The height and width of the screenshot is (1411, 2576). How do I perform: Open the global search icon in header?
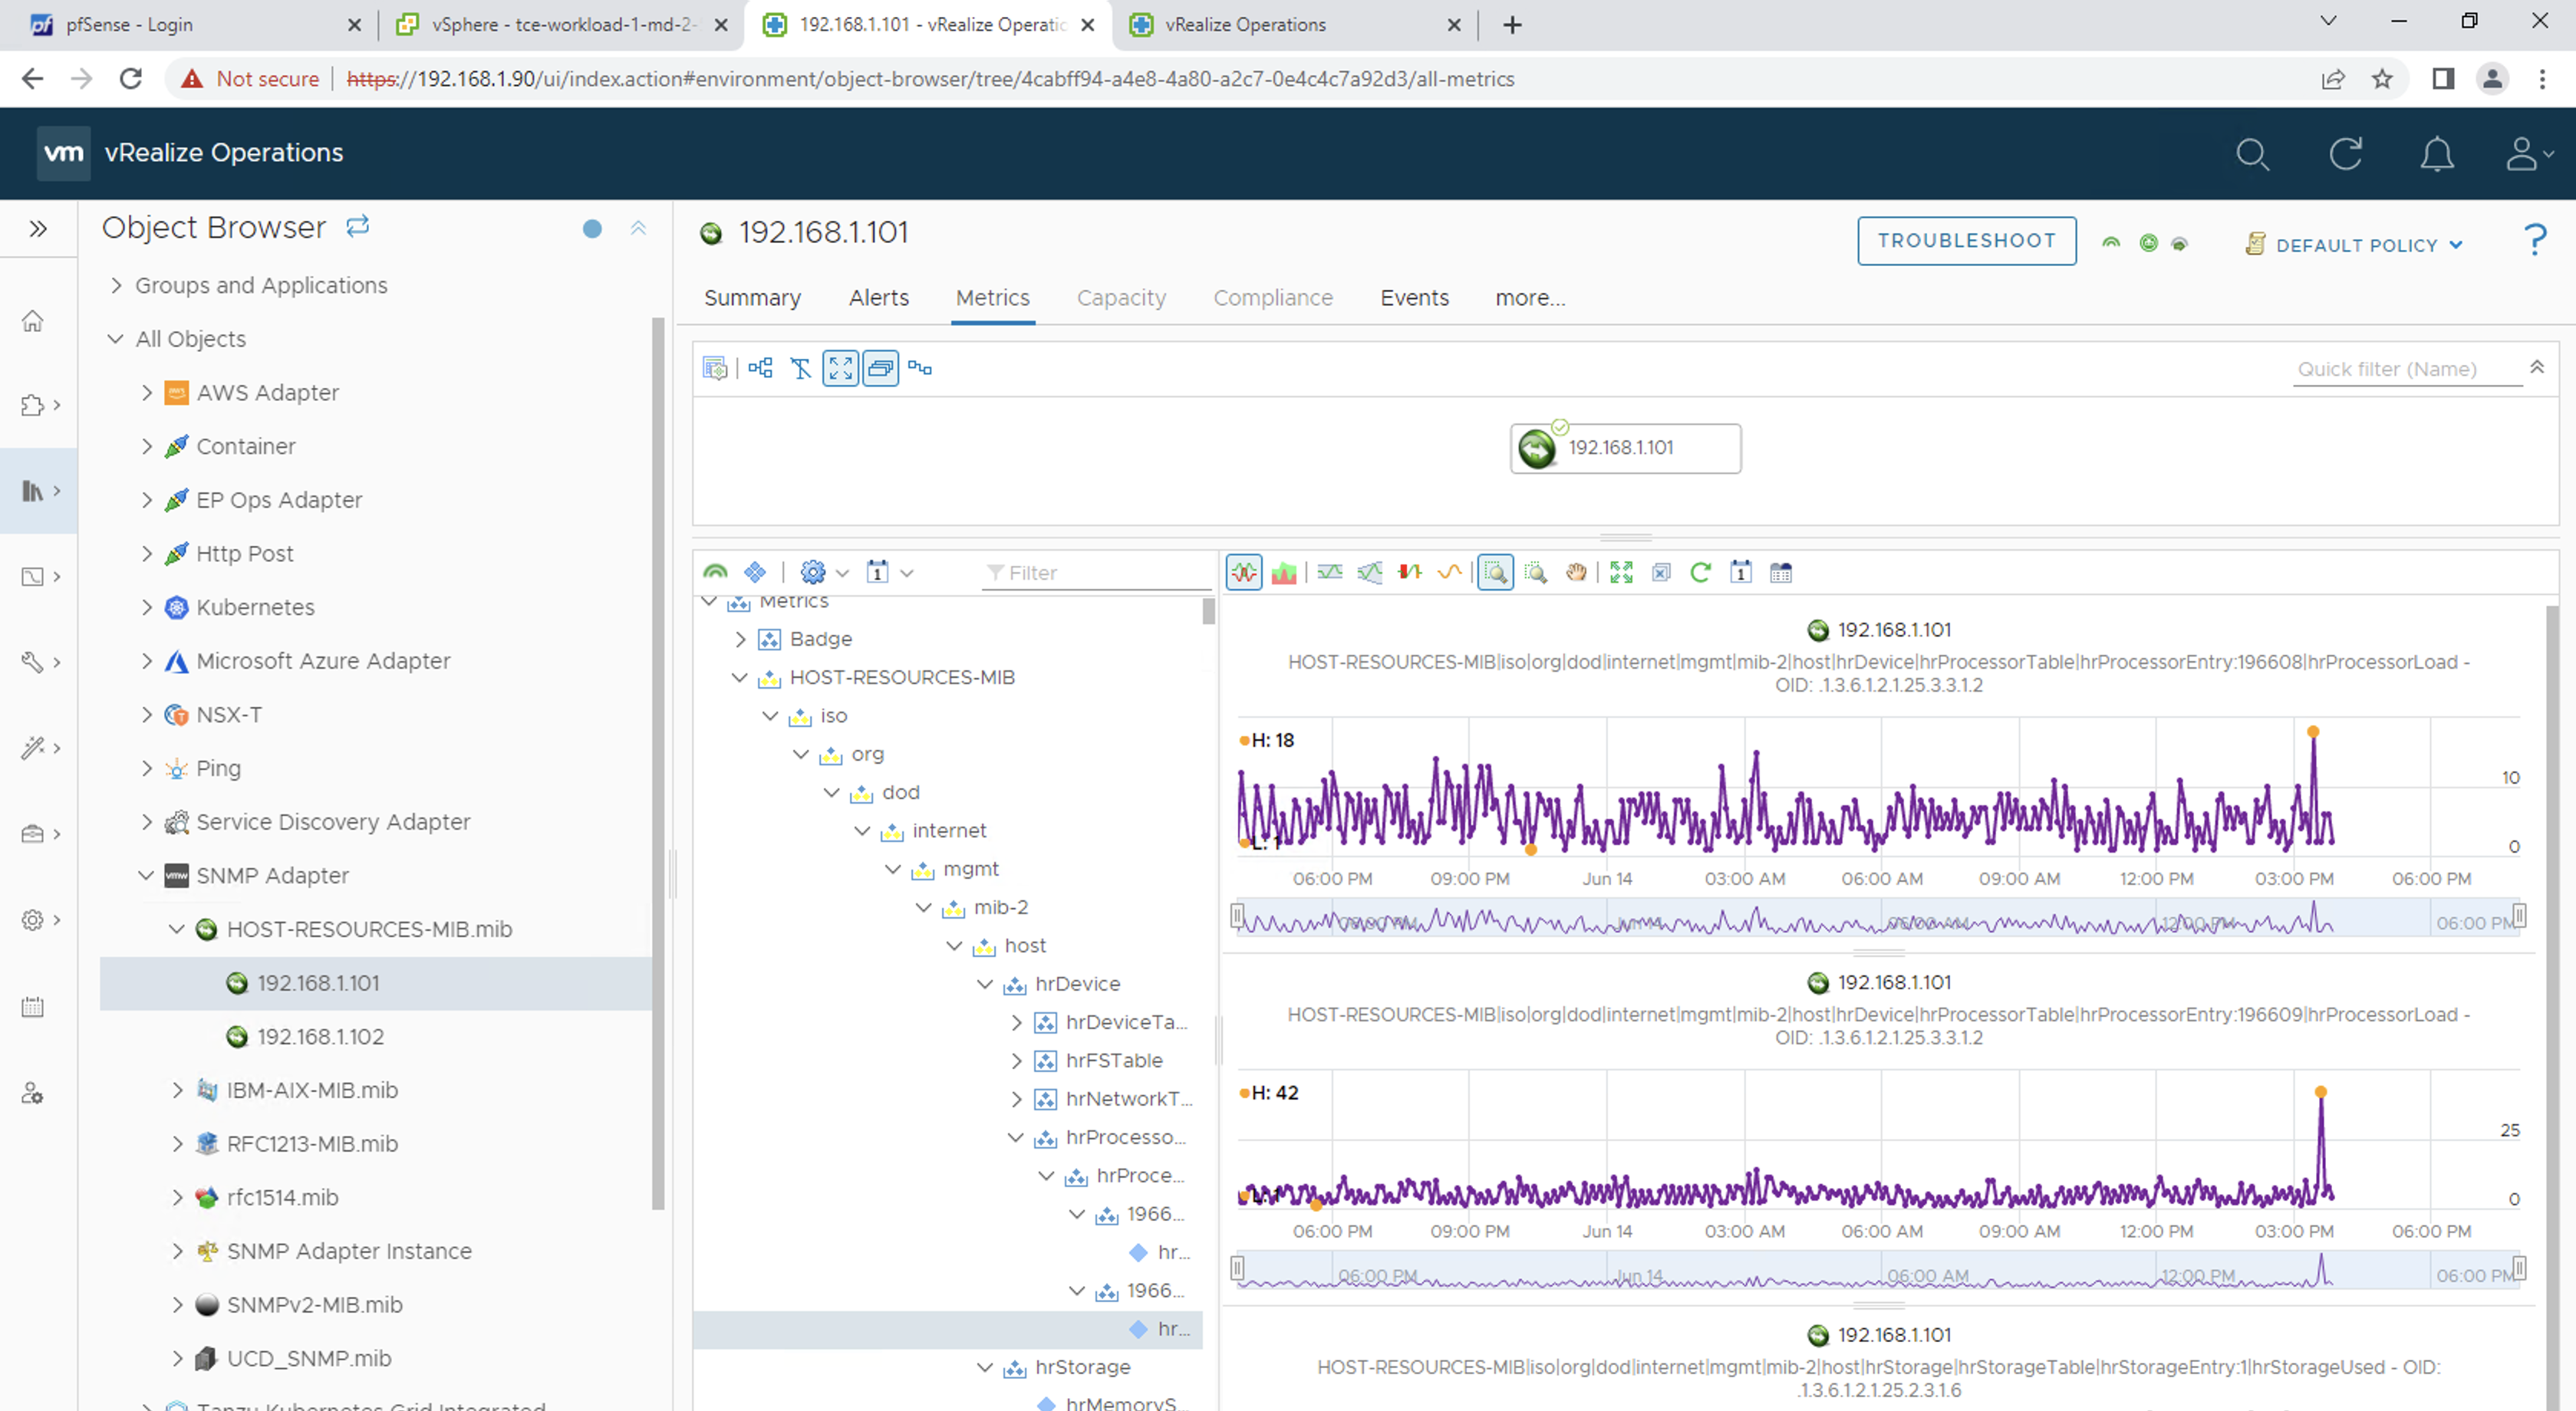pyautogui.click(x=2252, y=154)
